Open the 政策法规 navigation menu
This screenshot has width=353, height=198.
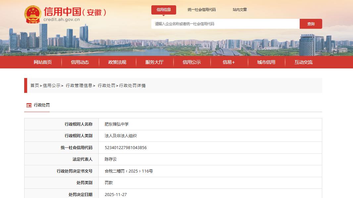pos(117,62)
